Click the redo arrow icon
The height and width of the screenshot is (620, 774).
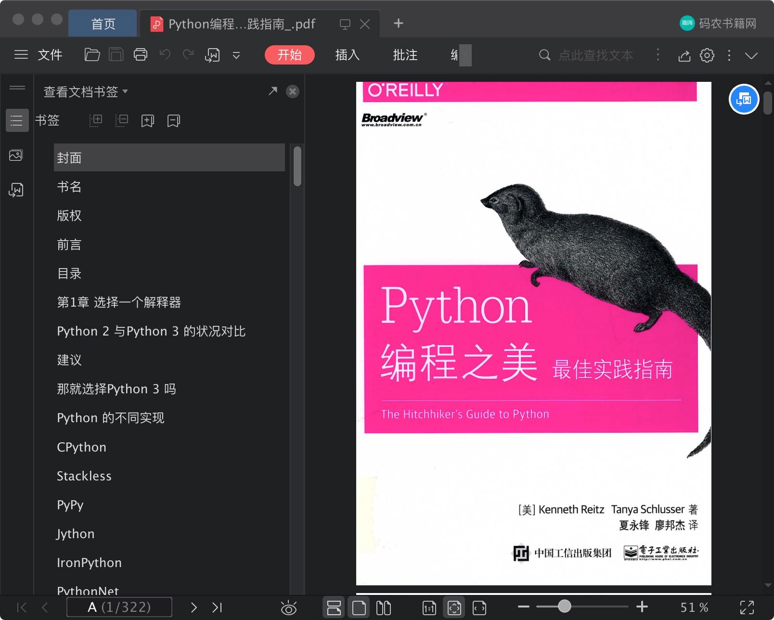click(x=188, y=54)
